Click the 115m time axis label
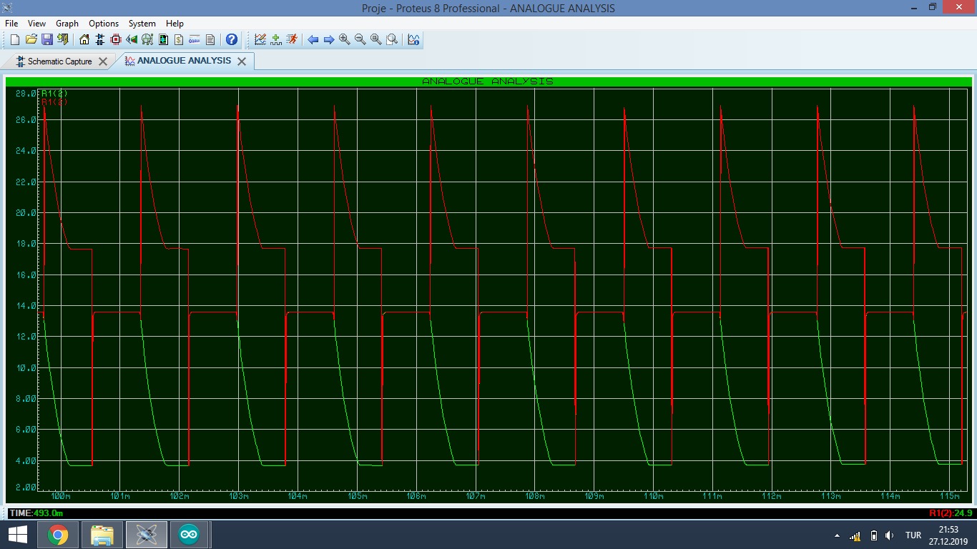 (950, 496)
